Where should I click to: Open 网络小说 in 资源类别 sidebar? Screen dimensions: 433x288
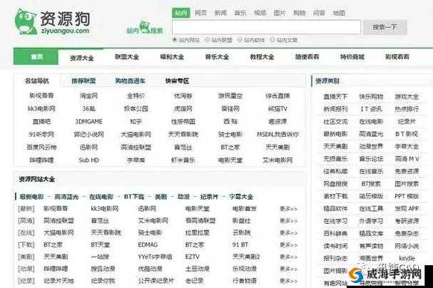[407, 246]
